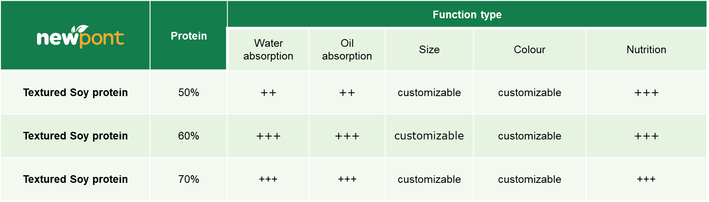This screenshot has height=202, width=709.
Task: Select Colour customizable cell in 70% row
Action: coord(530,179)
